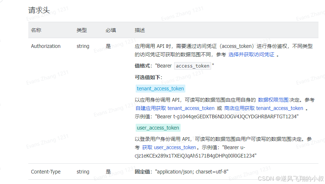325x184 pixels.
Task: Open the 获取 user_access_token link
Action: coord(169,147)
